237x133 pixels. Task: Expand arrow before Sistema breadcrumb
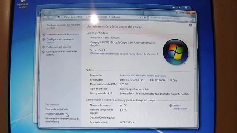pos(110,17)
